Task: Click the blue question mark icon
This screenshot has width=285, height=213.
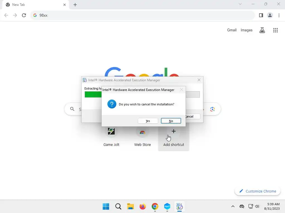Action: 112,104
